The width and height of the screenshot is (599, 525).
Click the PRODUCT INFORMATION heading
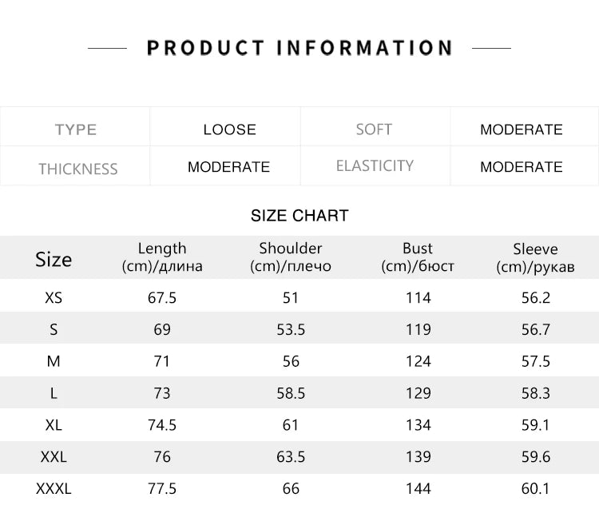click(299, 48)
